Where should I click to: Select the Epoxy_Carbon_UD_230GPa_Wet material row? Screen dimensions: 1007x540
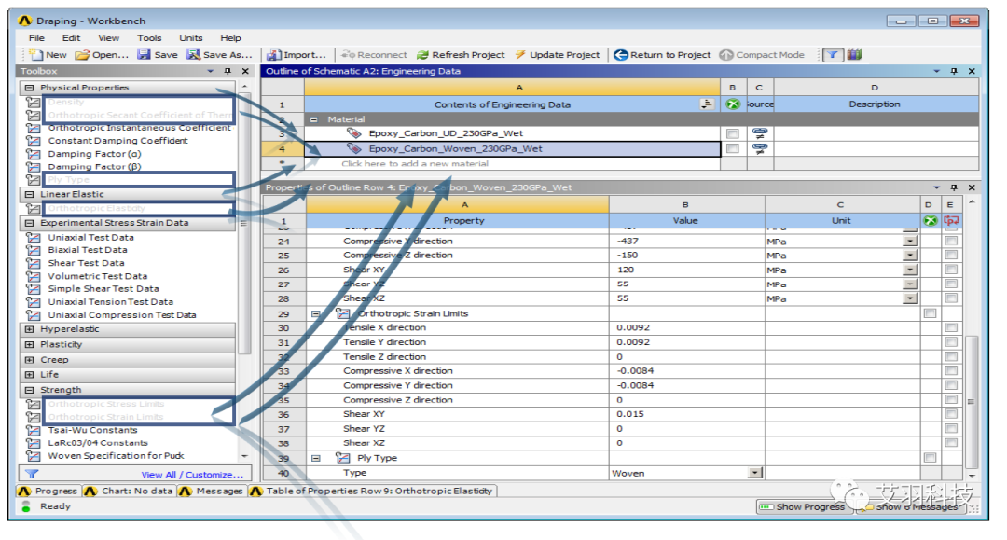click(x=513, y=133)
